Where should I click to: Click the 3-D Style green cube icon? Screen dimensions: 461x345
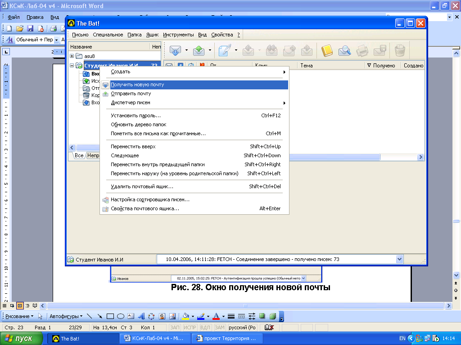tap(273, 316)
